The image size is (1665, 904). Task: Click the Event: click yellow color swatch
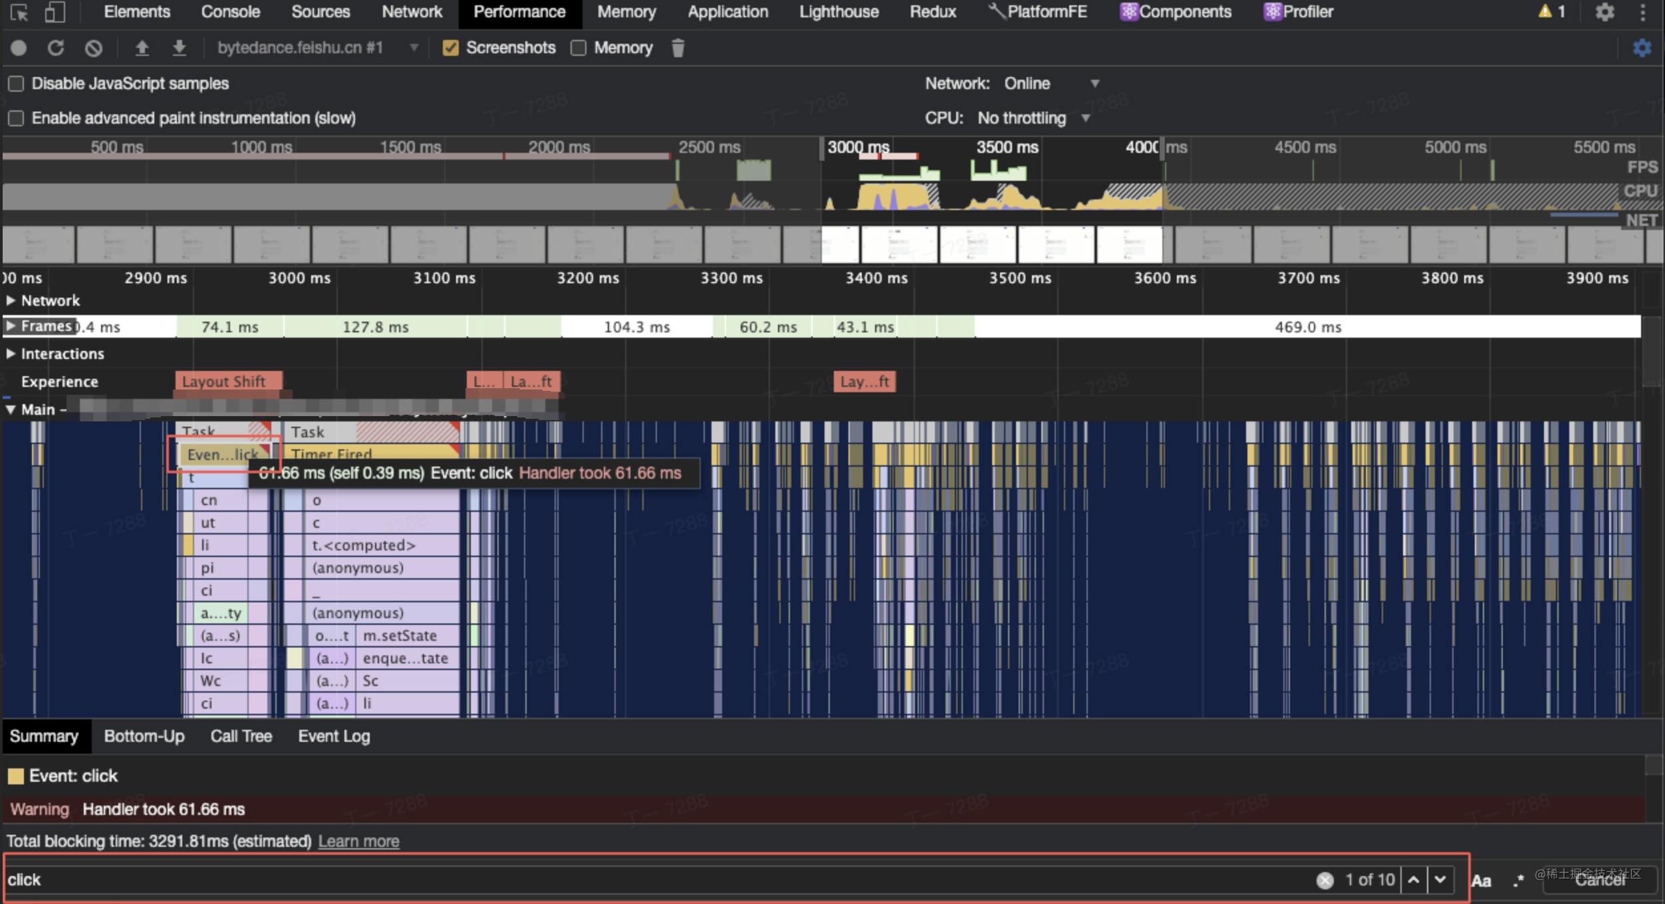[16, 776]
